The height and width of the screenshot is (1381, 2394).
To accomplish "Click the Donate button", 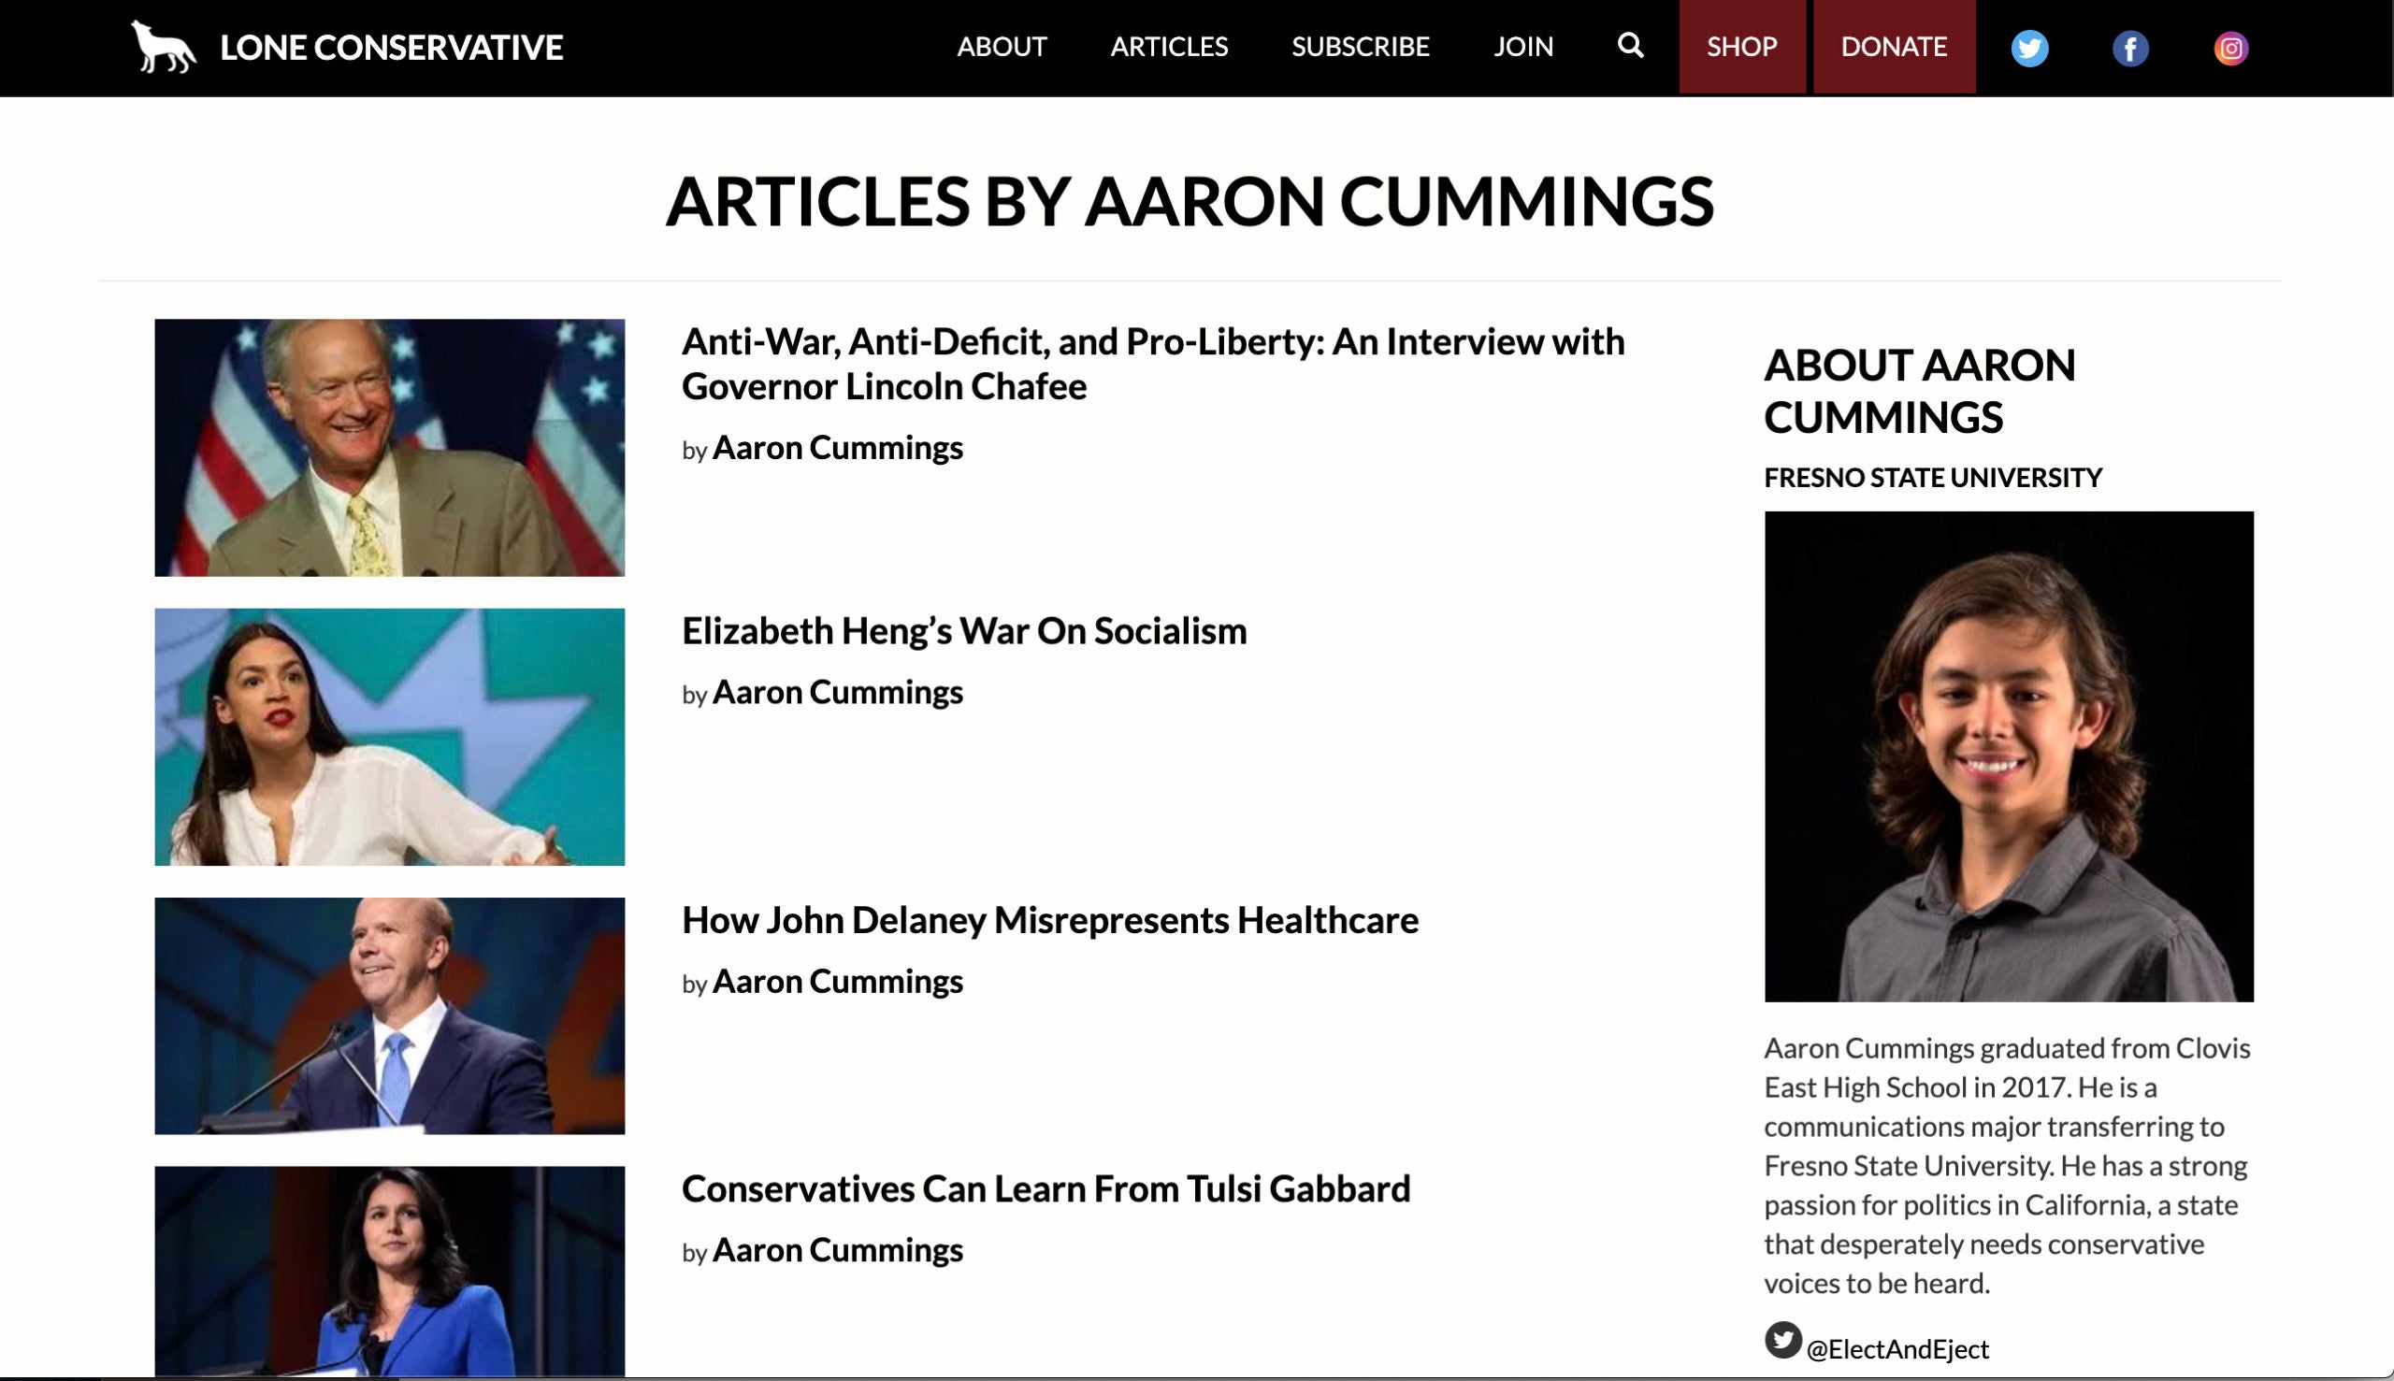I will pos(1893,47).
